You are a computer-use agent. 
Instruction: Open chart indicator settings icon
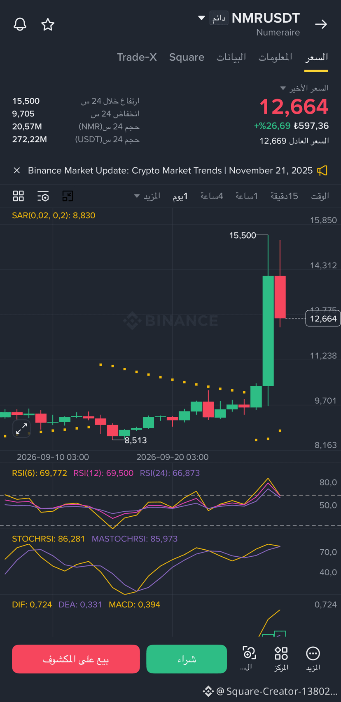click(x=43, y=196)
